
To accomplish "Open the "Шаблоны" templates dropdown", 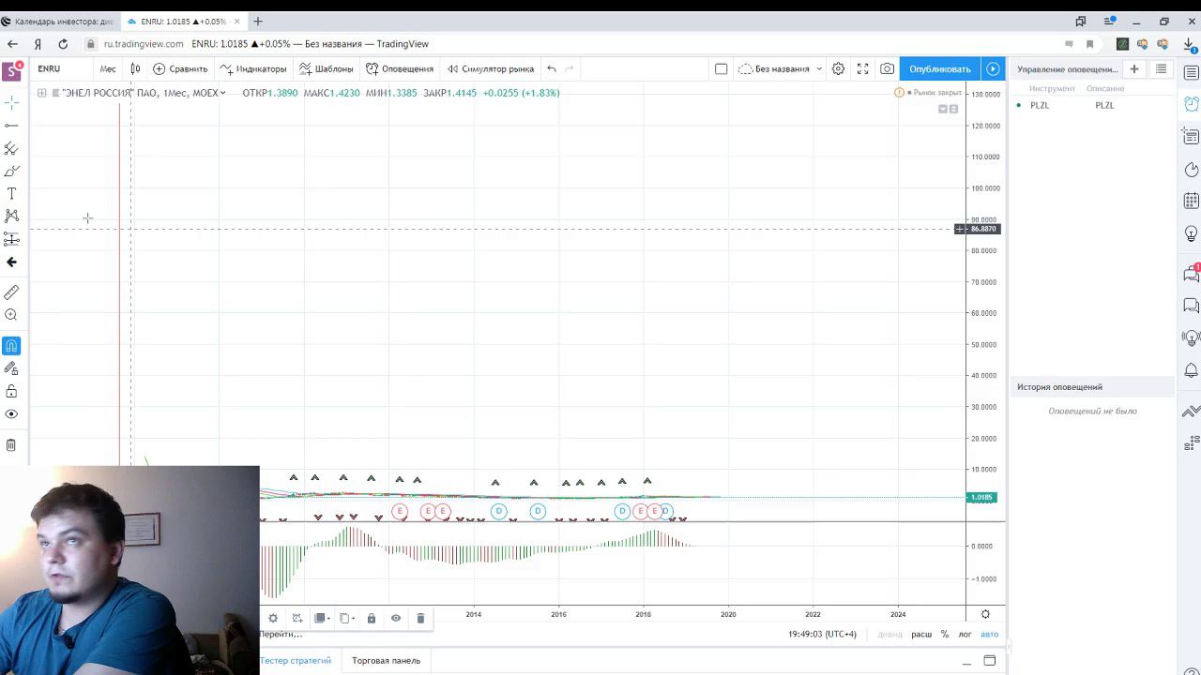I will [326, 68].
